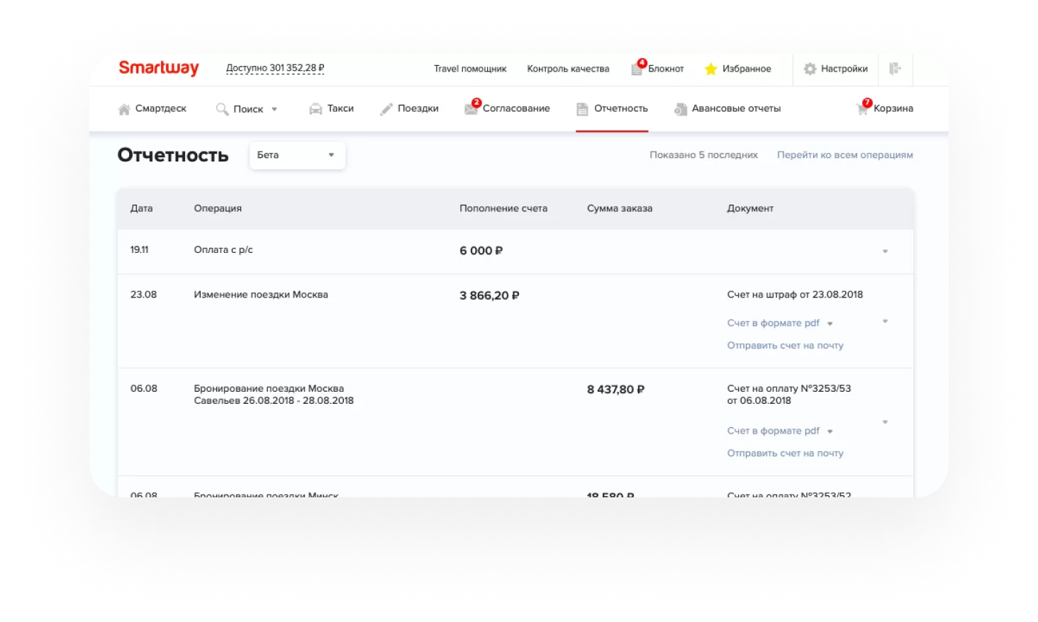Click the Блокнот notepad icon

(637, 69)
